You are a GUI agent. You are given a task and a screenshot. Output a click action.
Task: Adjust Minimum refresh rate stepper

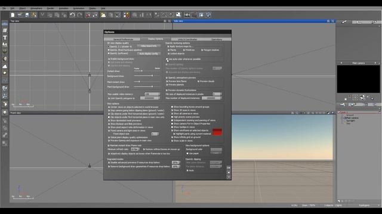point(139,149)
